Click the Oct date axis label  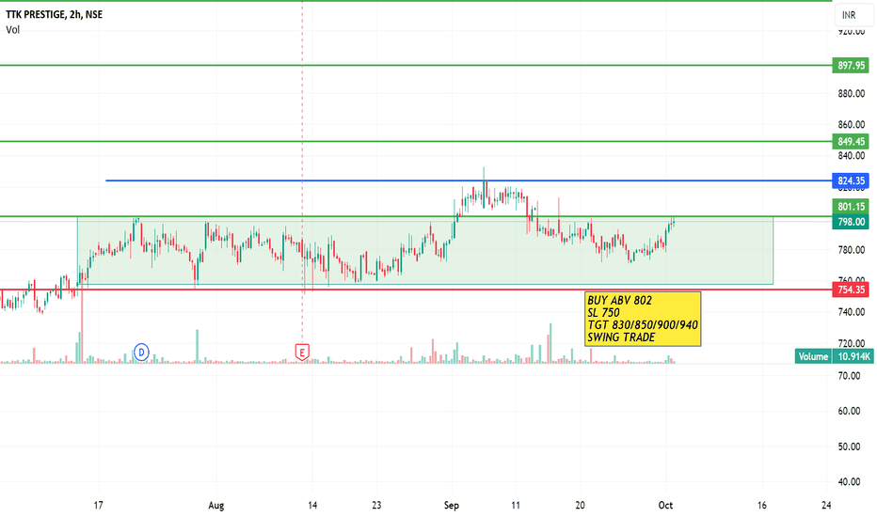click(x=665, y=506)
